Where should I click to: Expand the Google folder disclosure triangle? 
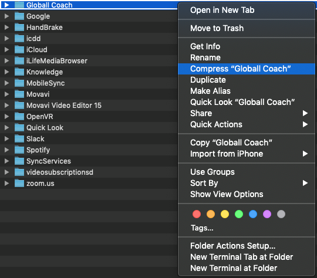coord(6,16)
